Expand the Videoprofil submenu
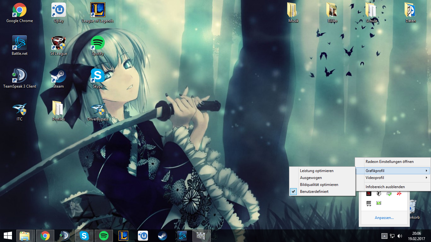The height and width of the screenshot is (242, 431). 393,178
